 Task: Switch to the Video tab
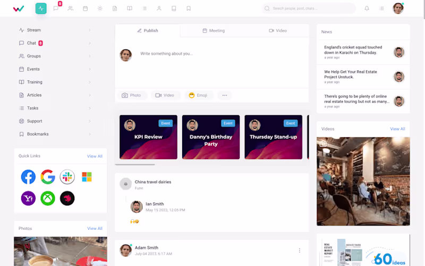[x=278, y=31]
